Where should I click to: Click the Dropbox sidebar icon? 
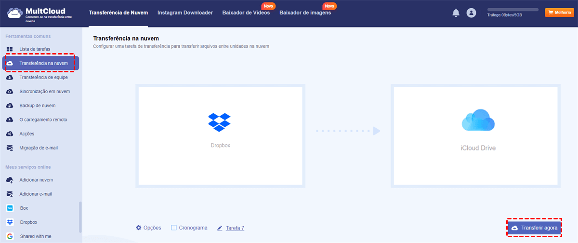coord(10,222)
